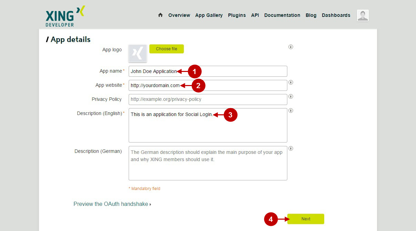Click the App logo placeholder image
This screenshot has width=416, height=231.
tap(138, 54)
